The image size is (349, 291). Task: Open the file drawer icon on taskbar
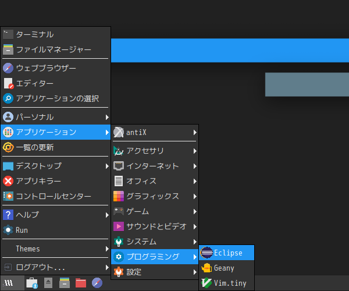click(x=65, y=283)
